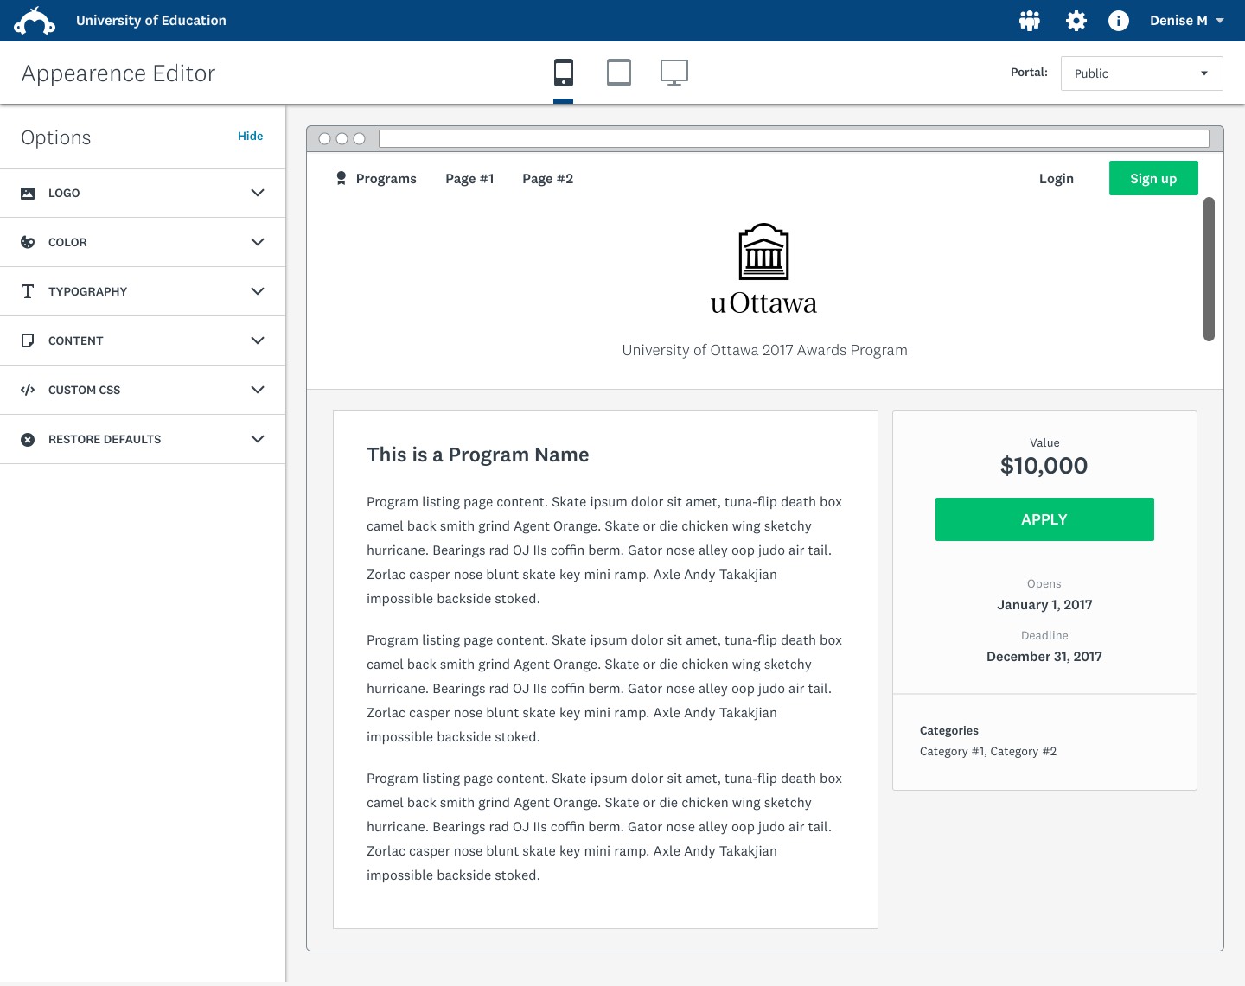Screen dimensions: 1245x986
Task: Click the green Sign up button
Action: pos(1153,178)
